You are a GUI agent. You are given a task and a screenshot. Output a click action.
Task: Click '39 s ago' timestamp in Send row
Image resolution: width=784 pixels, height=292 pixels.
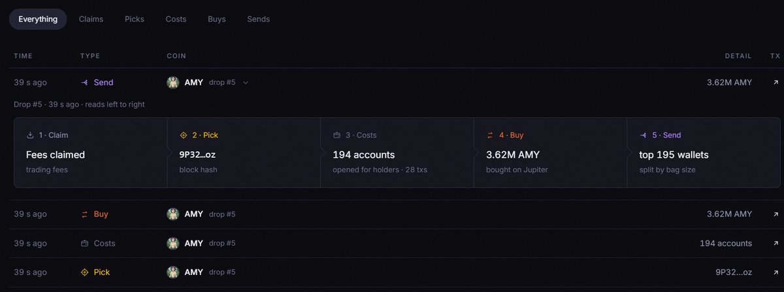tap(30, 83)
